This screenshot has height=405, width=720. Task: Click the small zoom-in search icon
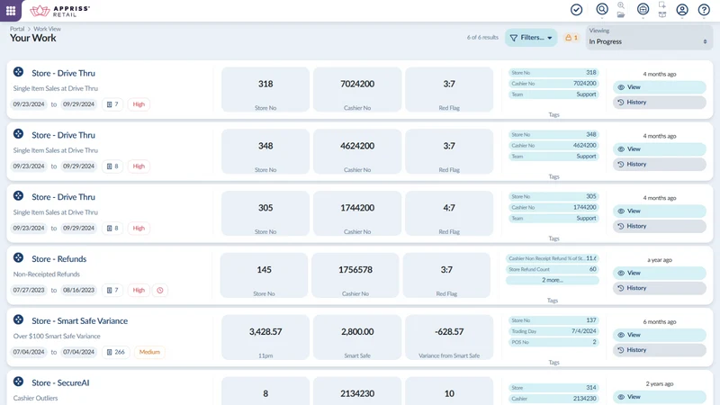point(621,5)
